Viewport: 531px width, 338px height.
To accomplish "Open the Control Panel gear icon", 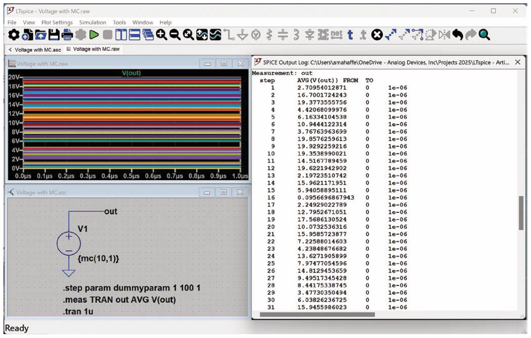I will [14, 35].
